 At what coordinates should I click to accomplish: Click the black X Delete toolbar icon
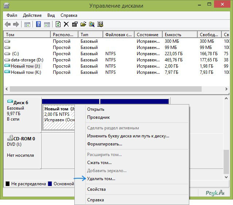(66, 24)
